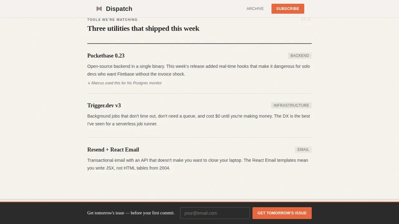Click the Trigger.dev description paragraph
The width and height of the screenshot is (399, 224).
[x=199, y=120]
